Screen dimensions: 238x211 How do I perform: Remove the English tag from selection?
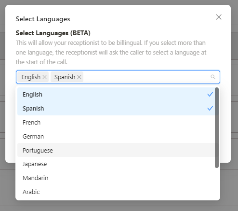point(44,77)
